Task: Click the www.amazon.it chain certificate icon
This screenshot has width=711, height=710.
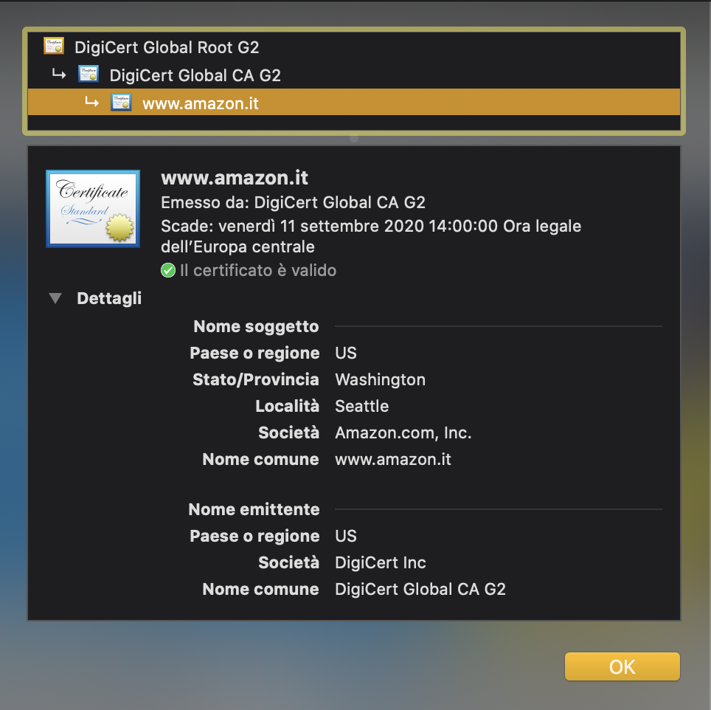Action: 121,103
